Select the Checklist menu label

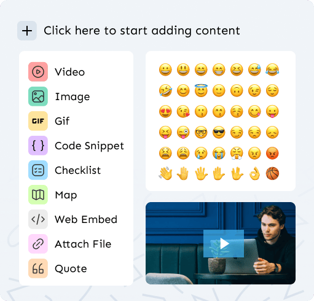[x=78, y=170]
